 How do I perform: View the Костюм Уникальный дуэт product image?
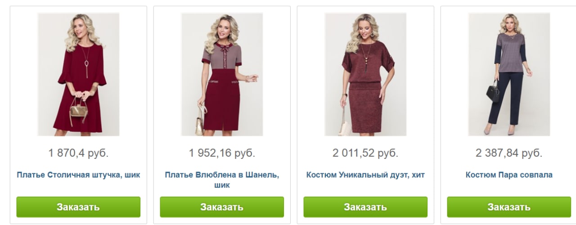365,74
